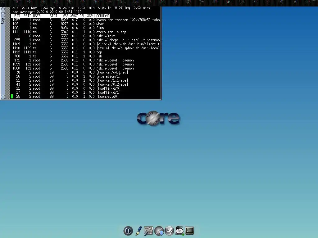Select the [kworker/1:1-eve] row

click(x=85, y=80)
